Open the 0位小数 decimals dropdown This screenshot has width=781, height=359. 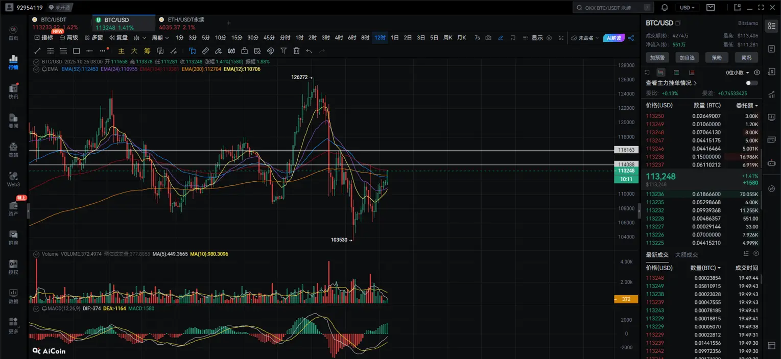[x=738, y=73]
